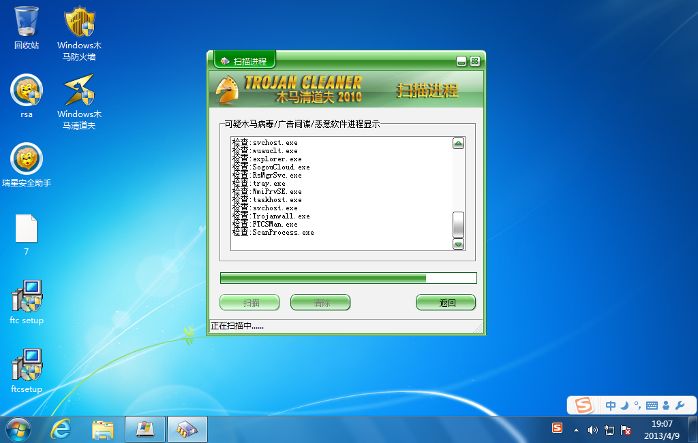This screenshot has width=698, height=443.
Task: Click the Sogou S logo on IME bar
Action: coord(583,405)
